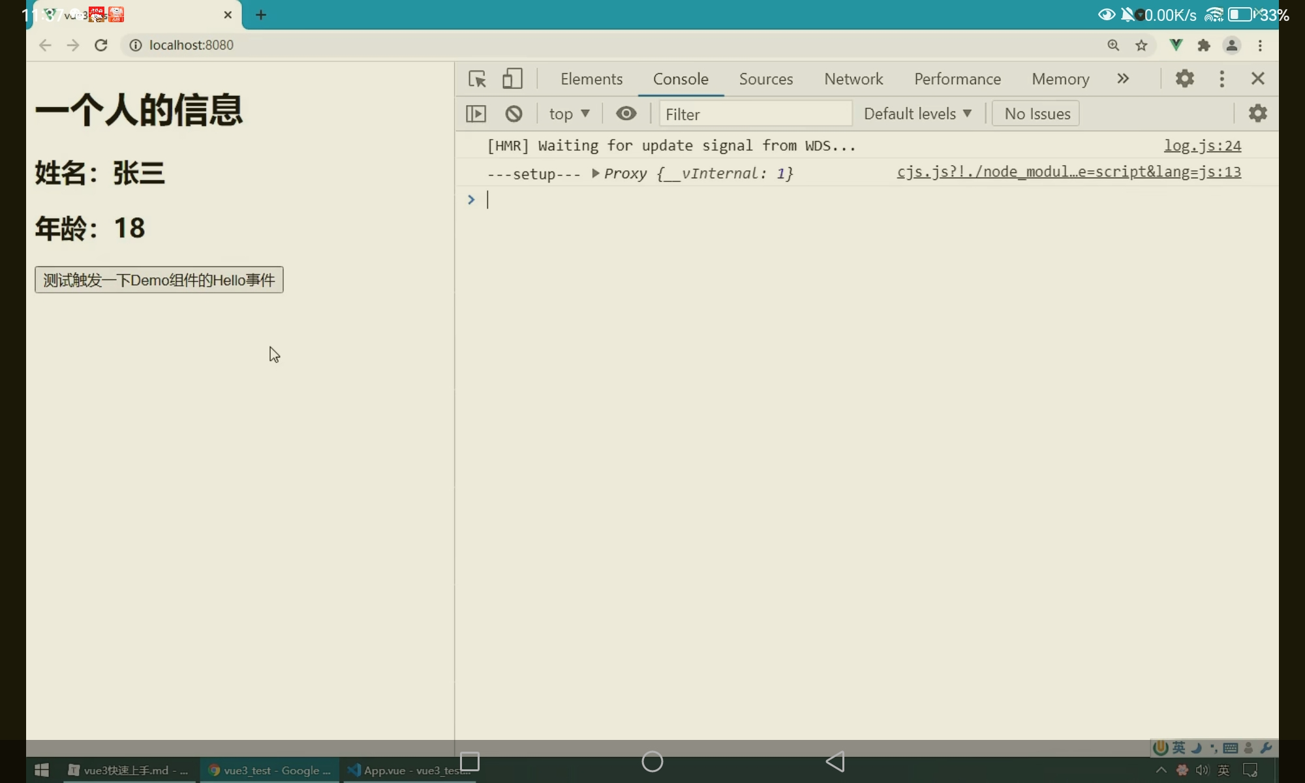The height and width of the screenshot is (783, 1305).
Task: Expand the Proxy object in console
Action: [x=595, y=174]
